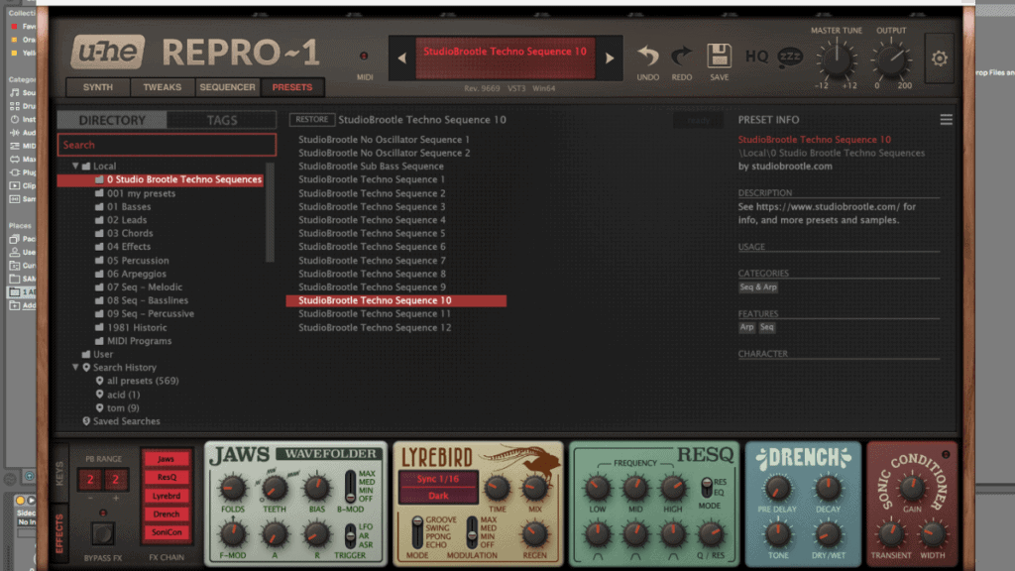Click the Undo arrow icon
This screenshot has width=1015, height=571.
click(647, 57)
